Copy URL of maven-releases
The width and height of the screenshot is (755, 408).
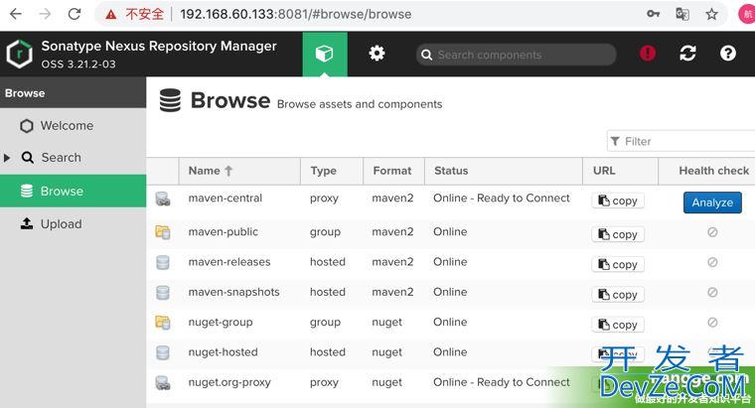(618, 265)
